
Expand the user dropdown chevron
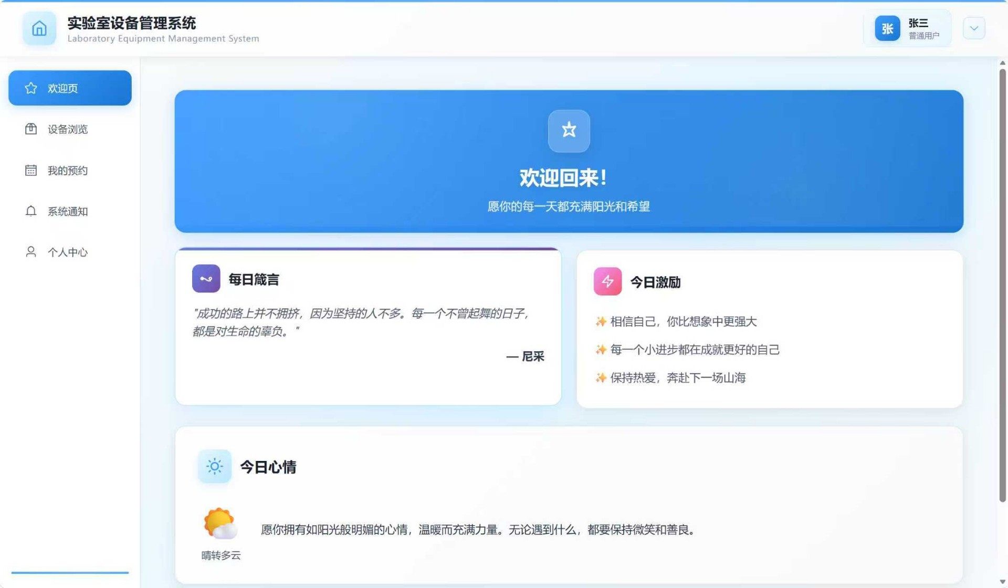974,28
